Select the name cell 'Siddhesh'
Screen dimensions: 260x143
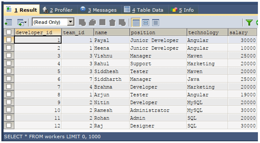111,71
